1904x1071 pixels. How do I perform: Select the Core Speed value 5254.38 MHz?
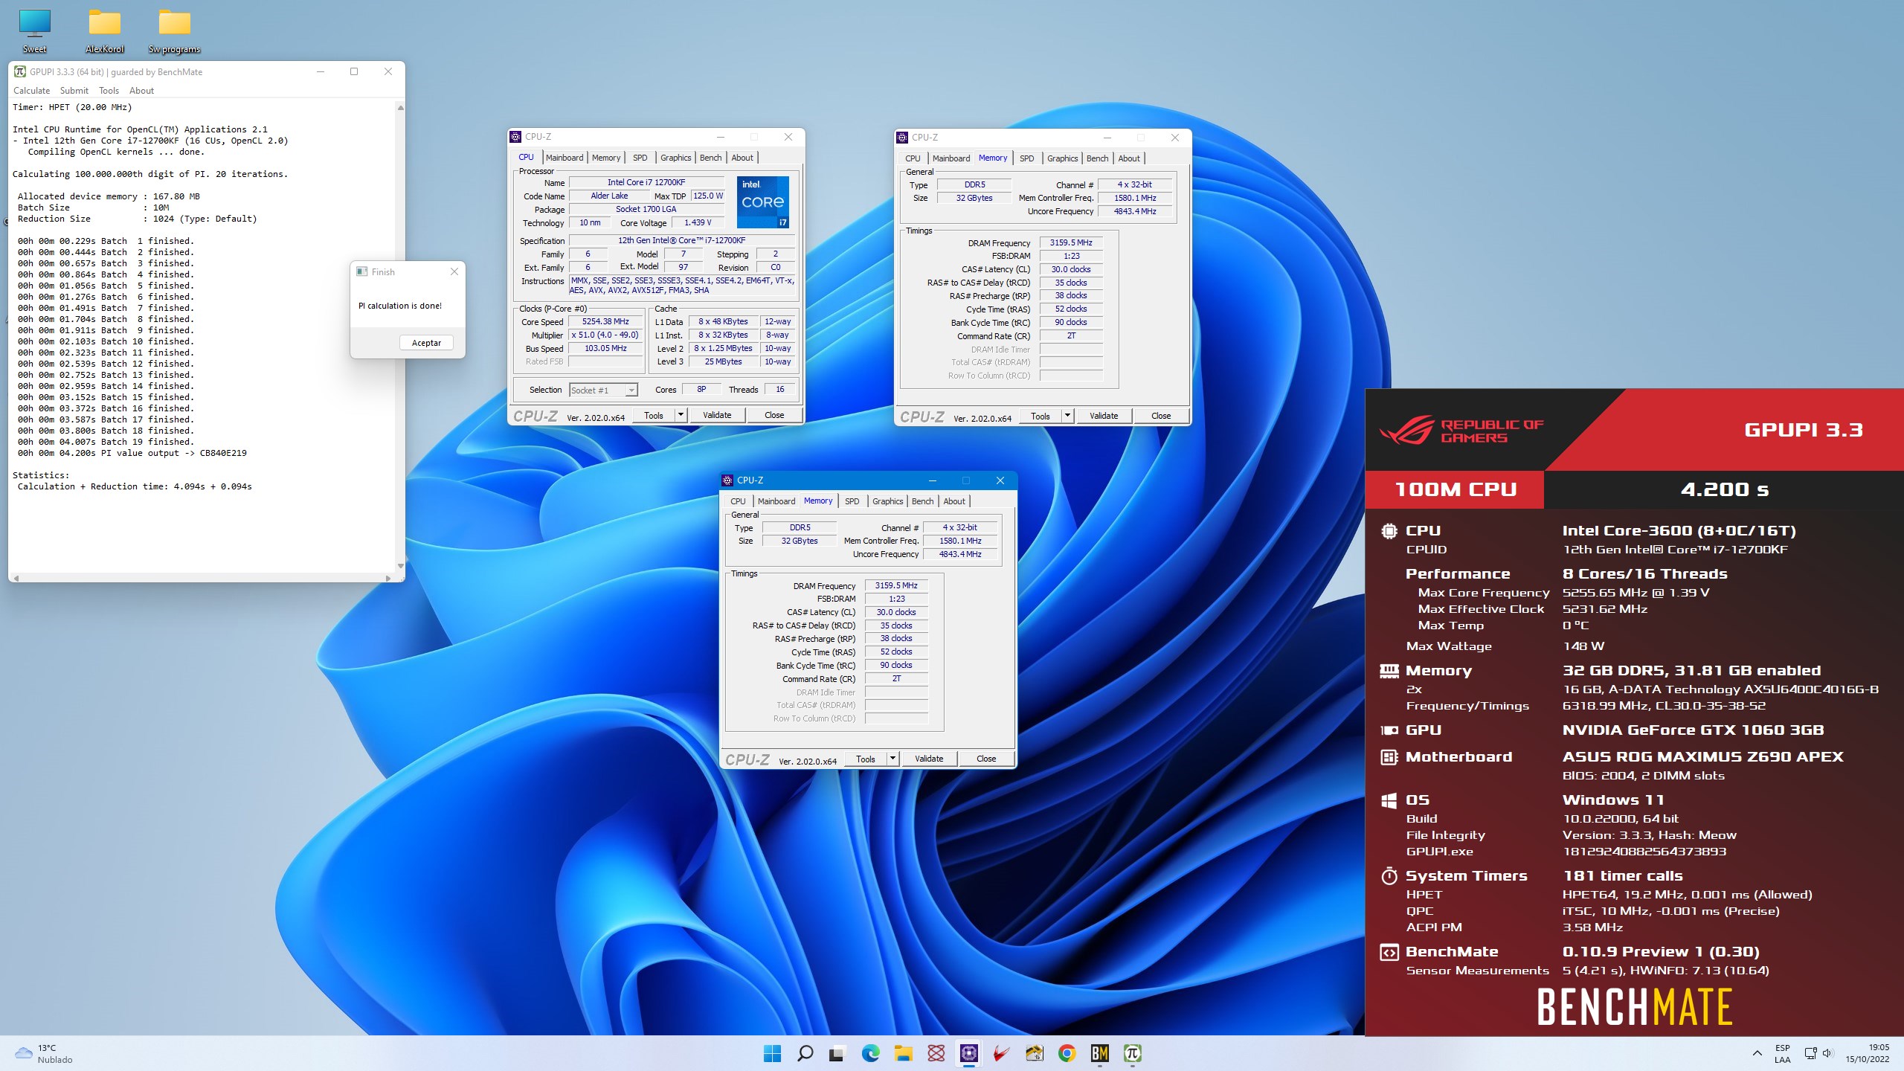coord(605,321)
